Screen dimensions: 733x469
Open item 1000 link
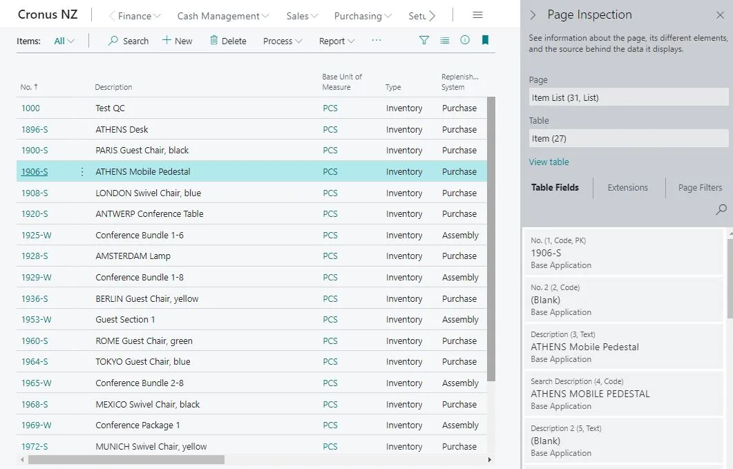pyautogui.click(x=30, y=108)
